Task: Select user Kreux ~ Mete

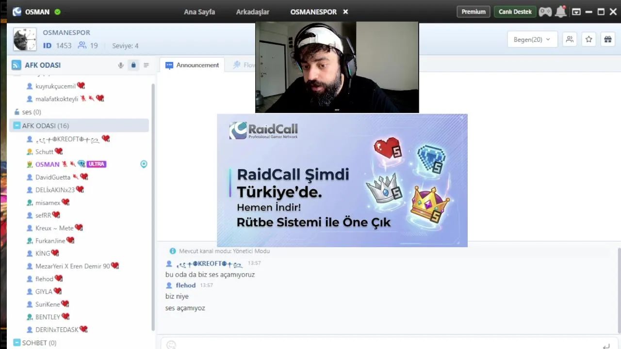Action: pyautogui.click(x=54, y=228)
